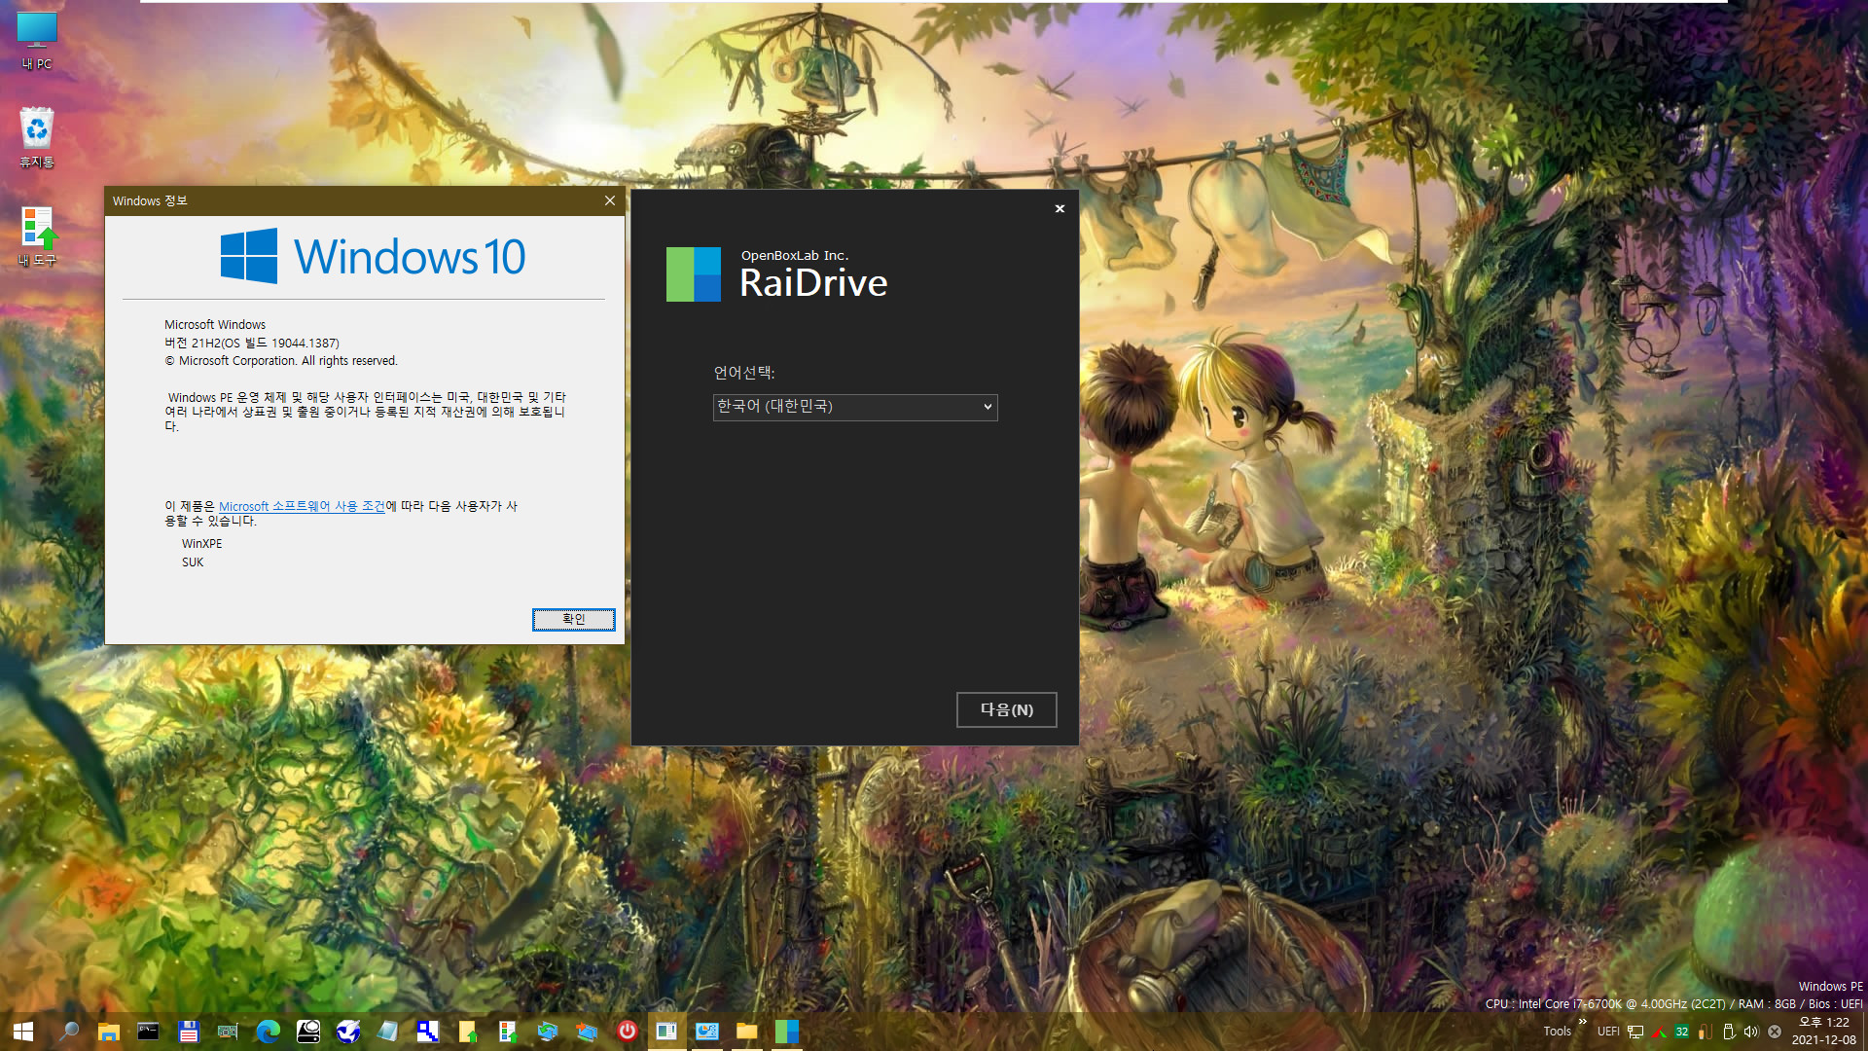
Task: Open the 언어선택 language dropdown
Action: 855,407
